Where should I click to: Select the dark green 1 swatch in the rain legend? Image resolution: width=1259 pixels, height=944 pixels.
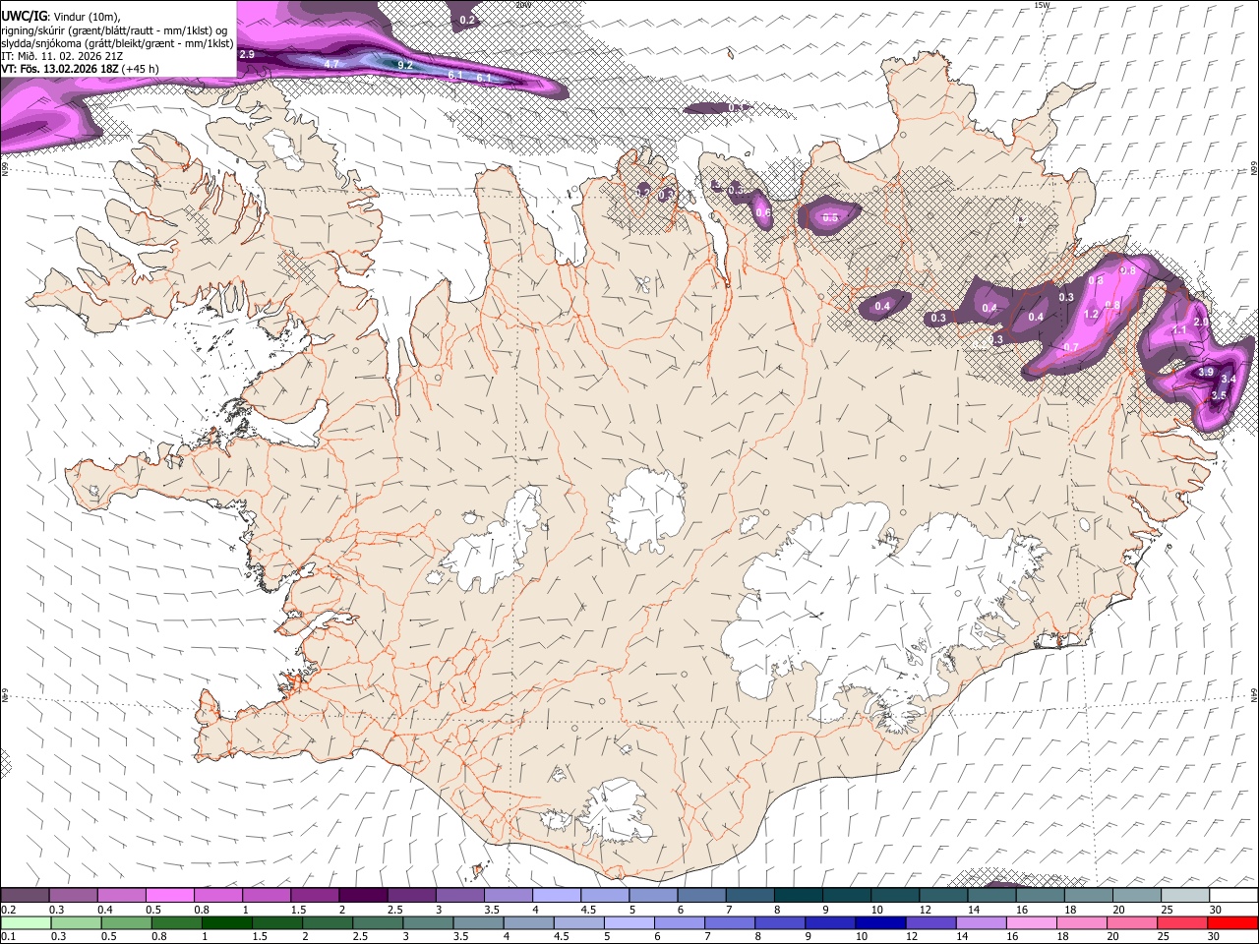pyautogui.click(x=226, y=922)
